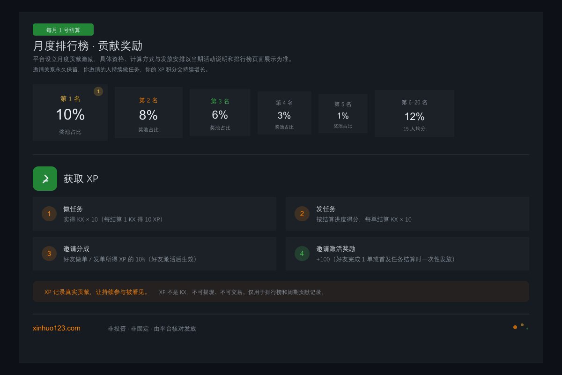Click text 实得 KX × 10
562x375 pixels.
click(x=81, y=219)
